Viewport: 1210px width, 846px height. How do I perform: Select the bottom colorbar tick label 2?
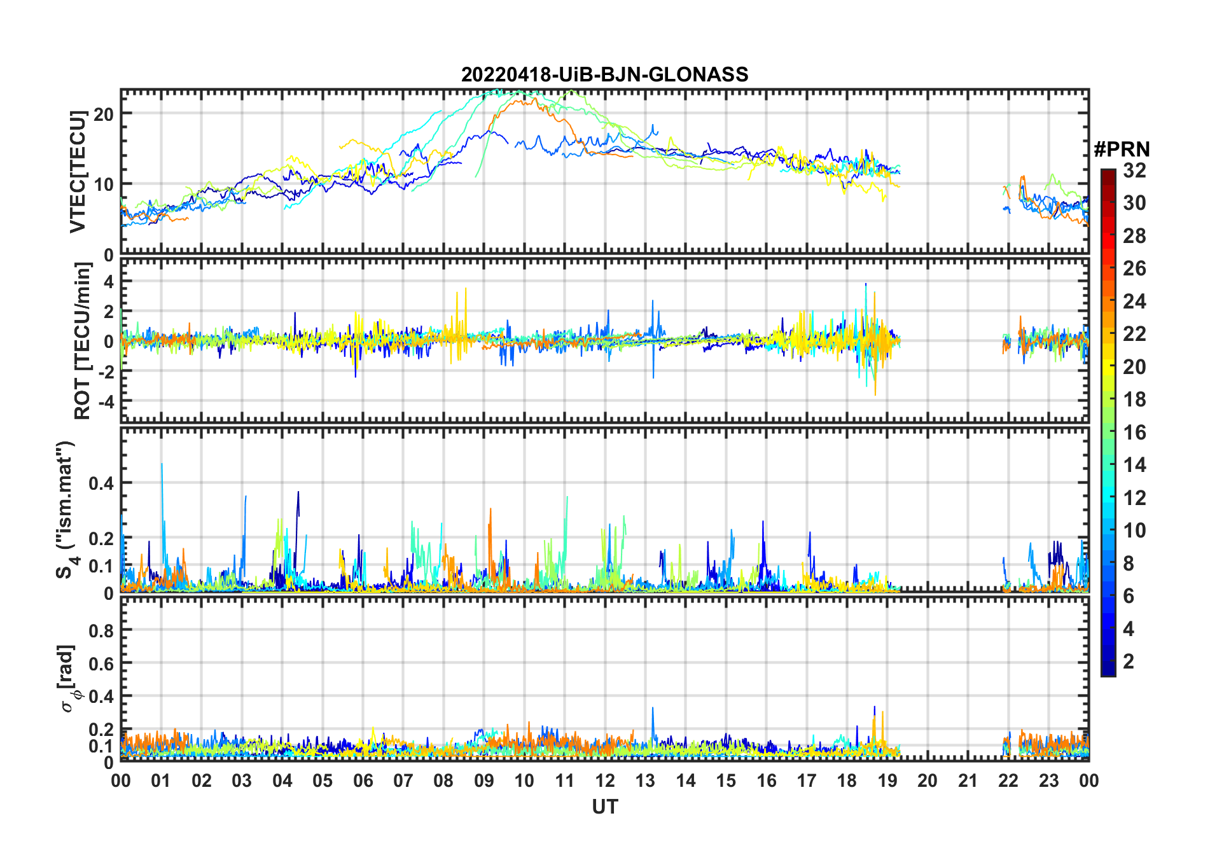pyautogui.click(x=1129, y=662)
